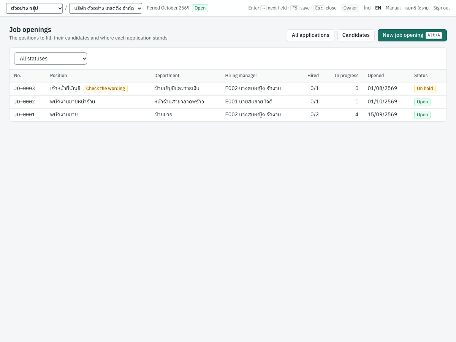Screen dimensions: 456x342
Task: Open the group selector dropdown ตัวอย่าง กรุ๊ป
Action: pyautogui.click(x=34, y=8)
